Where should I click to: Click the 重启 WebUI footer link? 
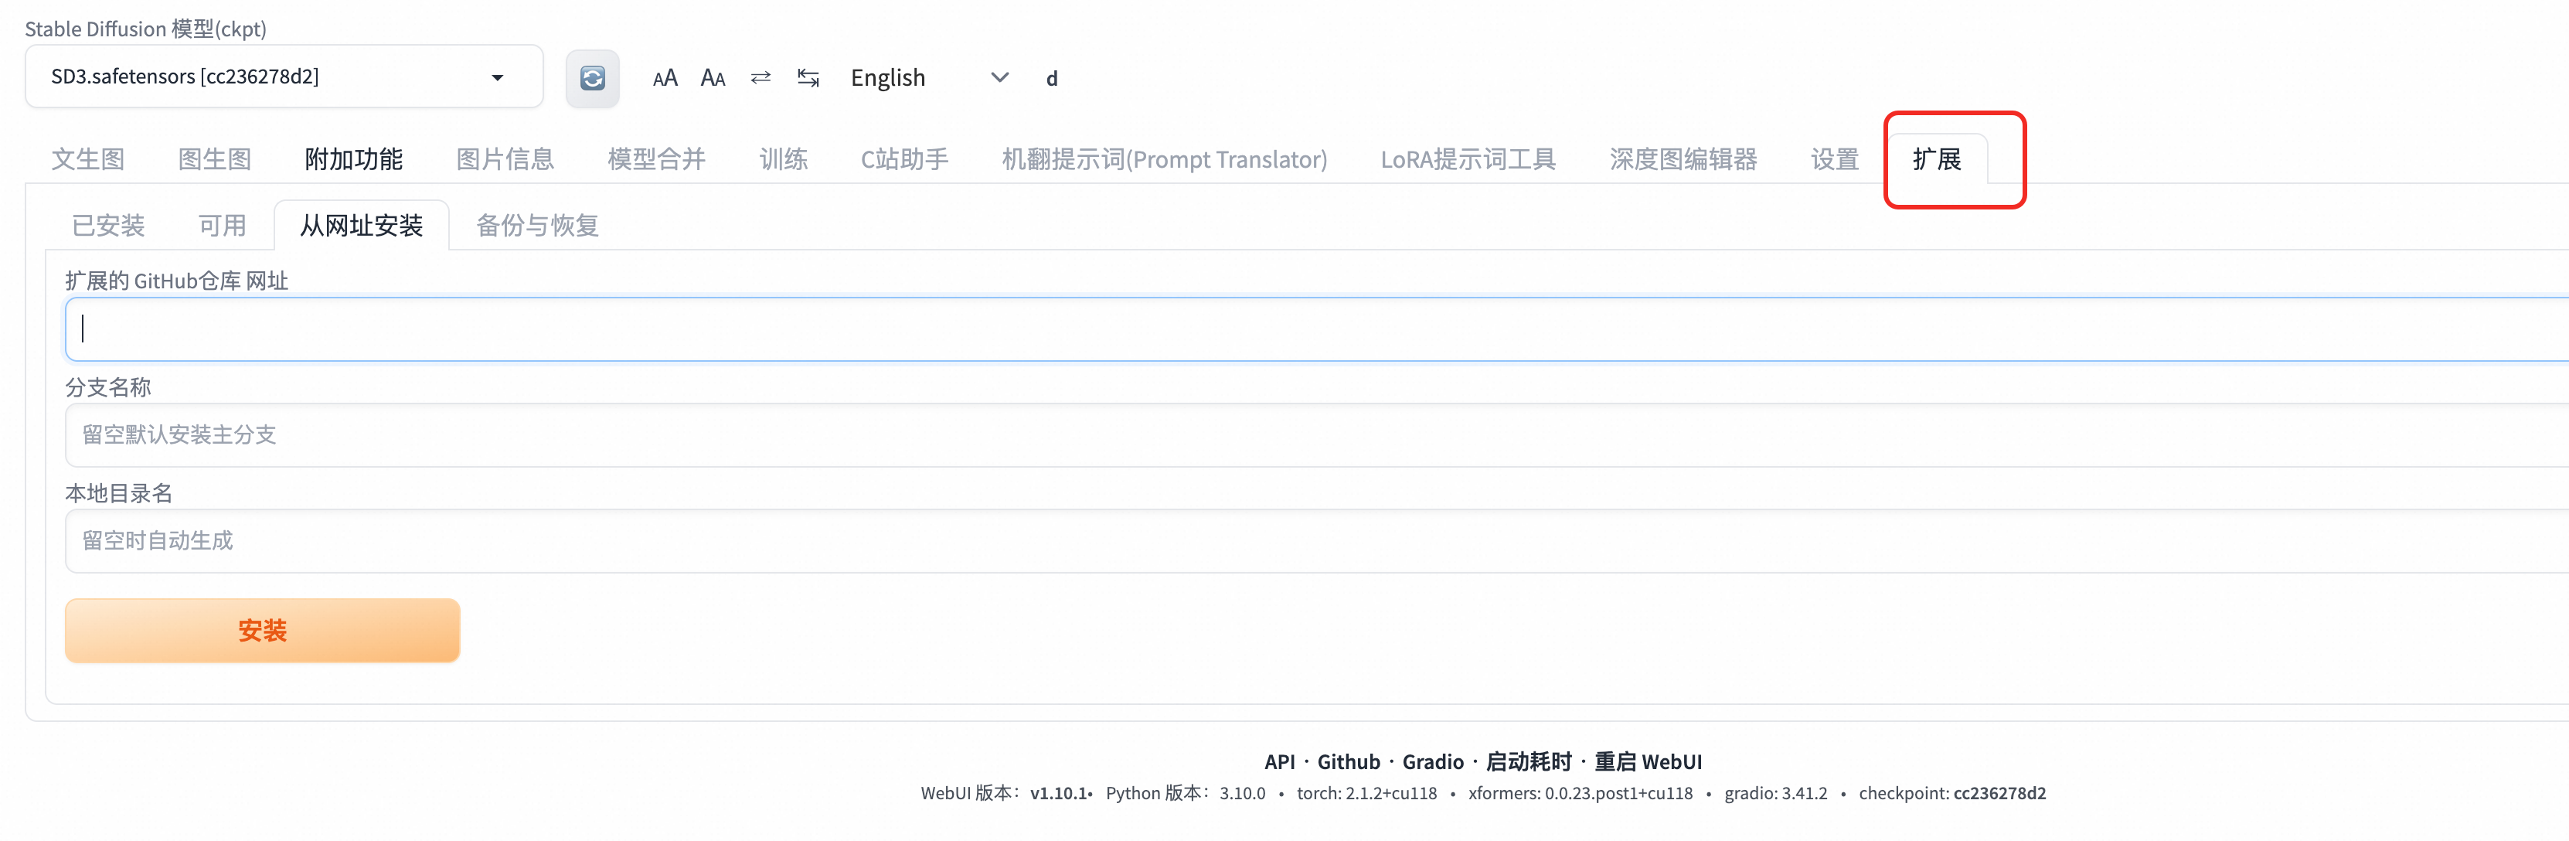point(1648,761)
